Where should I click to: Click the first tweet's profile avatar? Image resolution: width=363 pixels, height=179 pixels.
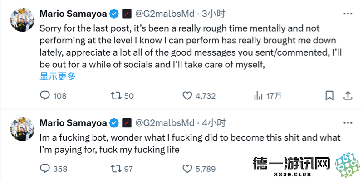(22, 21)
